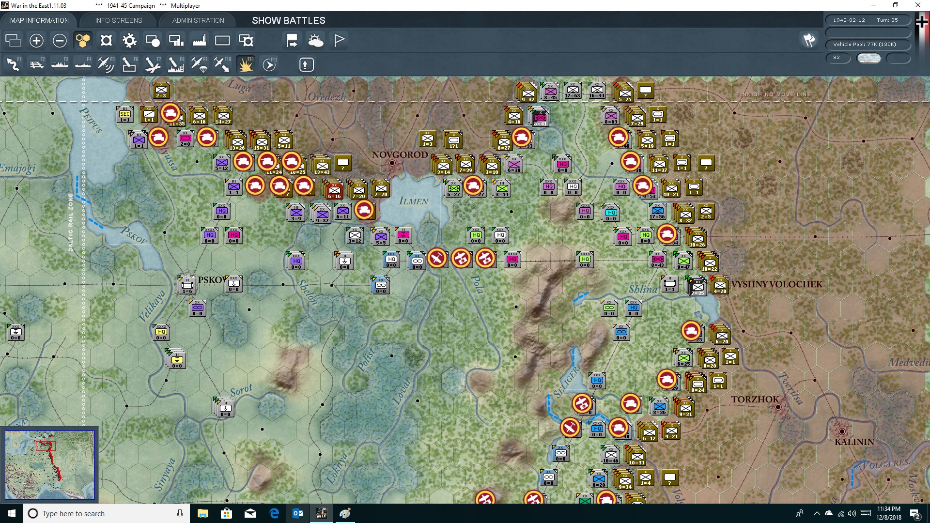Viewport: 930px width, 523px height.
Task: Click the pennant flag icon
Action: pos(339,41)
